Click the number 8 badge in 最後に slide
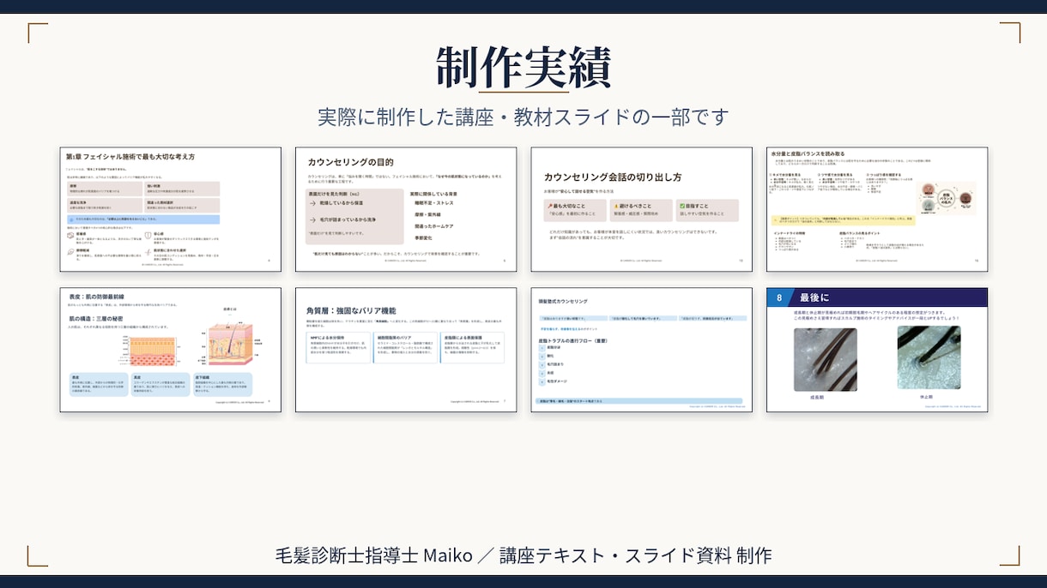1047x588 pixels. click(x=779, y=297)
